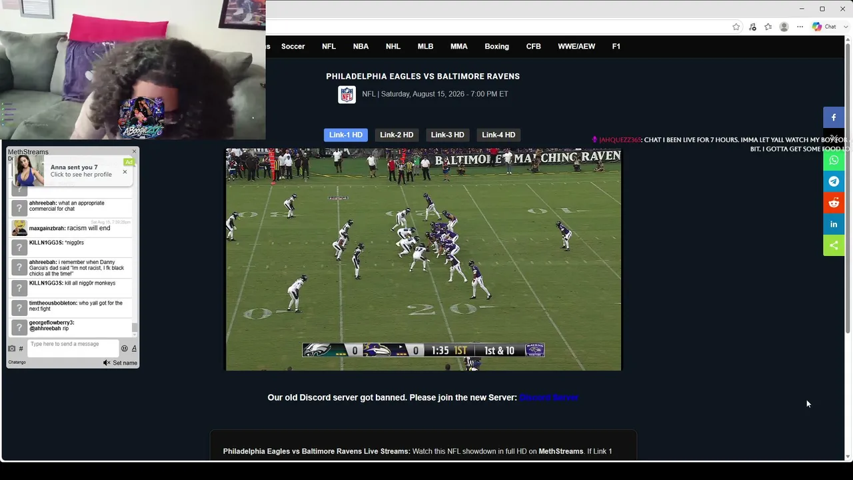Share the stream on WhatsApp
Image resolution: width=853 pixels, height=480 pixels.
click(x=834, y=160)
